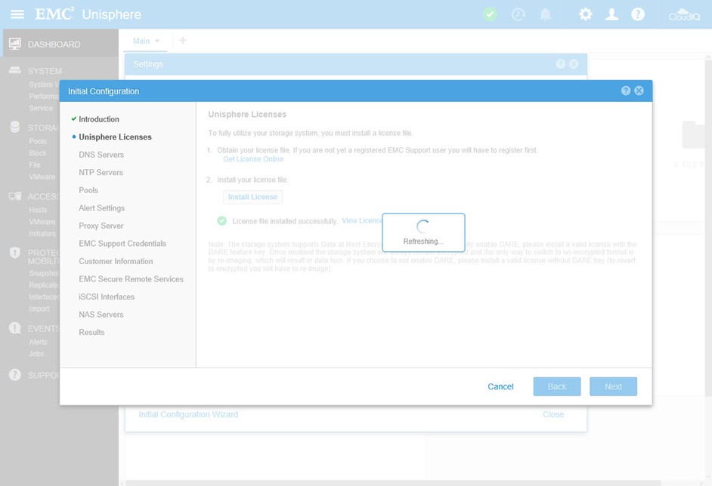The height and width of the screenshot is (486, 712).
Task: Open the Performance item under System
Action: [44, 96]
